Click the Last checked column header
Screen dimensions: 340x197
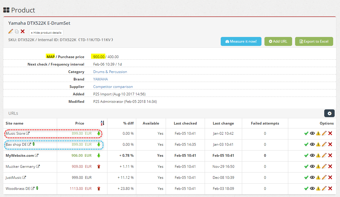click(185, 123)
